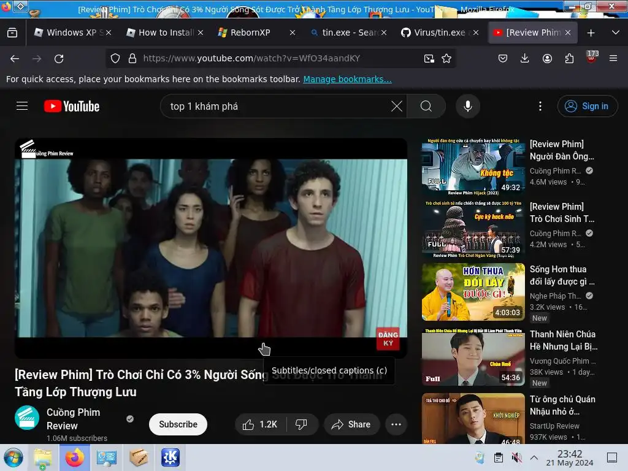Switch to the Windows XP tab

point(68,33)
